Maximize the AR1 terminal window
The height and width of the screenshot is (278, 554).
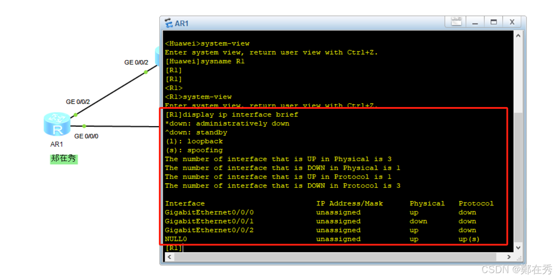pyautogui.click(x=493, y=22)
